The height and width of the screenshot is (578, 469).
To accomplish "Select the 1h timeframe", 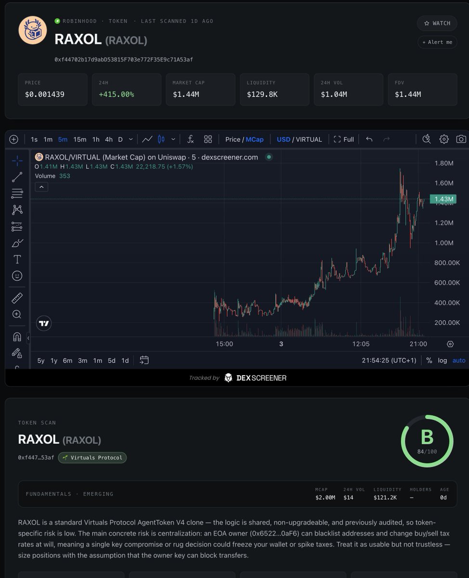I will point(96,139).
